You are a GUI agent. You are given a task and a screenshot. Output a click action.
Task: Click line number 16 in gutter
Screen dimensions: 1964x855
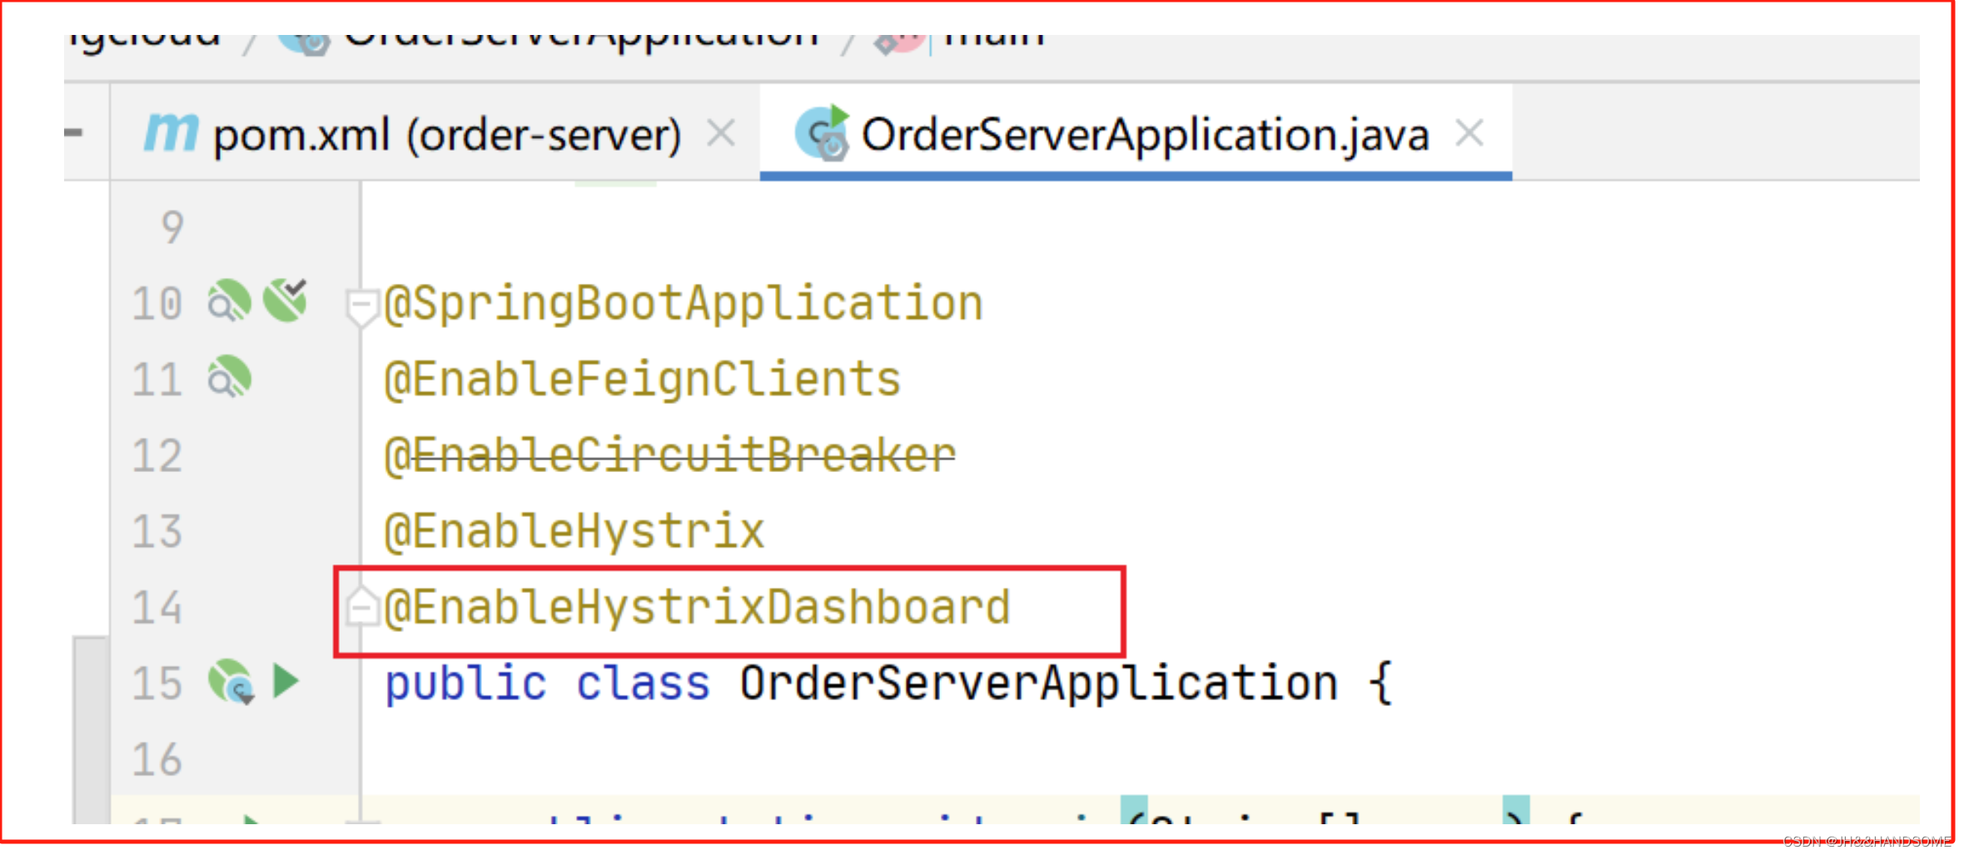[157, 759]
